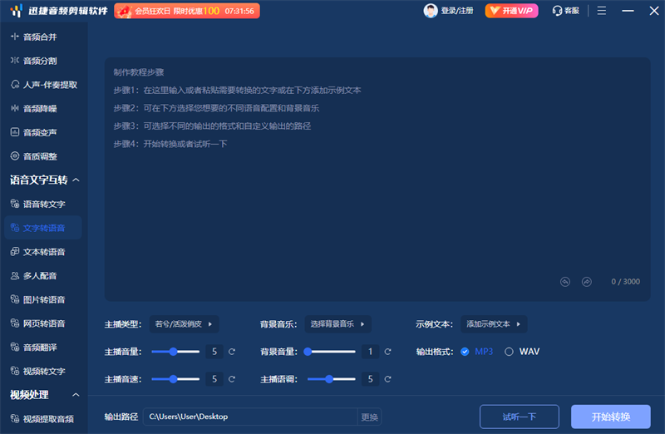Click the 背景音量 value box
This screenshot has height=434, width=665.
(370, 352)
